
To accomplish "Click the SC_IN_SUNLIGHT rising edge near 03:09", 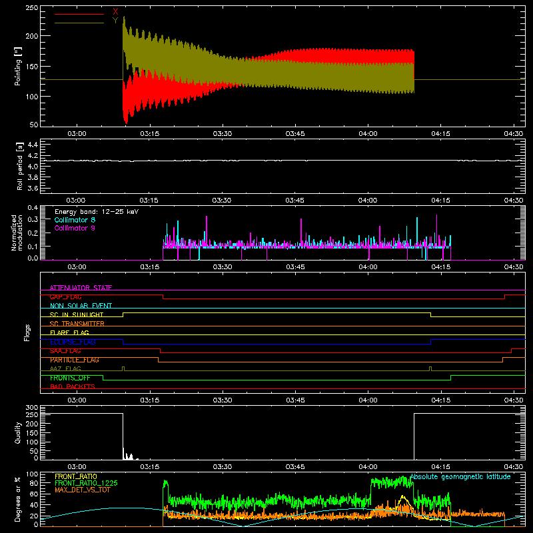I will 123,314.
